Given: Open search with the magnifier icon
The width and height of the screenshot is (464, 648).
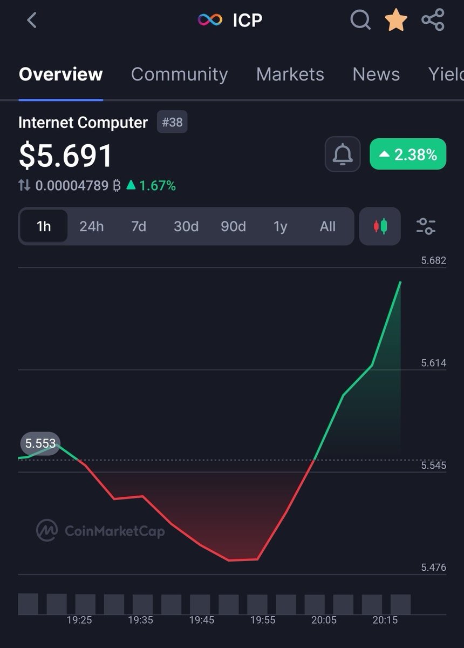Looking at the screenshot, I should (x=360, y=21).
